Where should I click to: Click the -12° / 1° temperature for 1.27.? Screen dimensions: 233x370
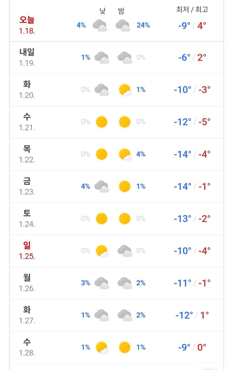pos(192,315)
